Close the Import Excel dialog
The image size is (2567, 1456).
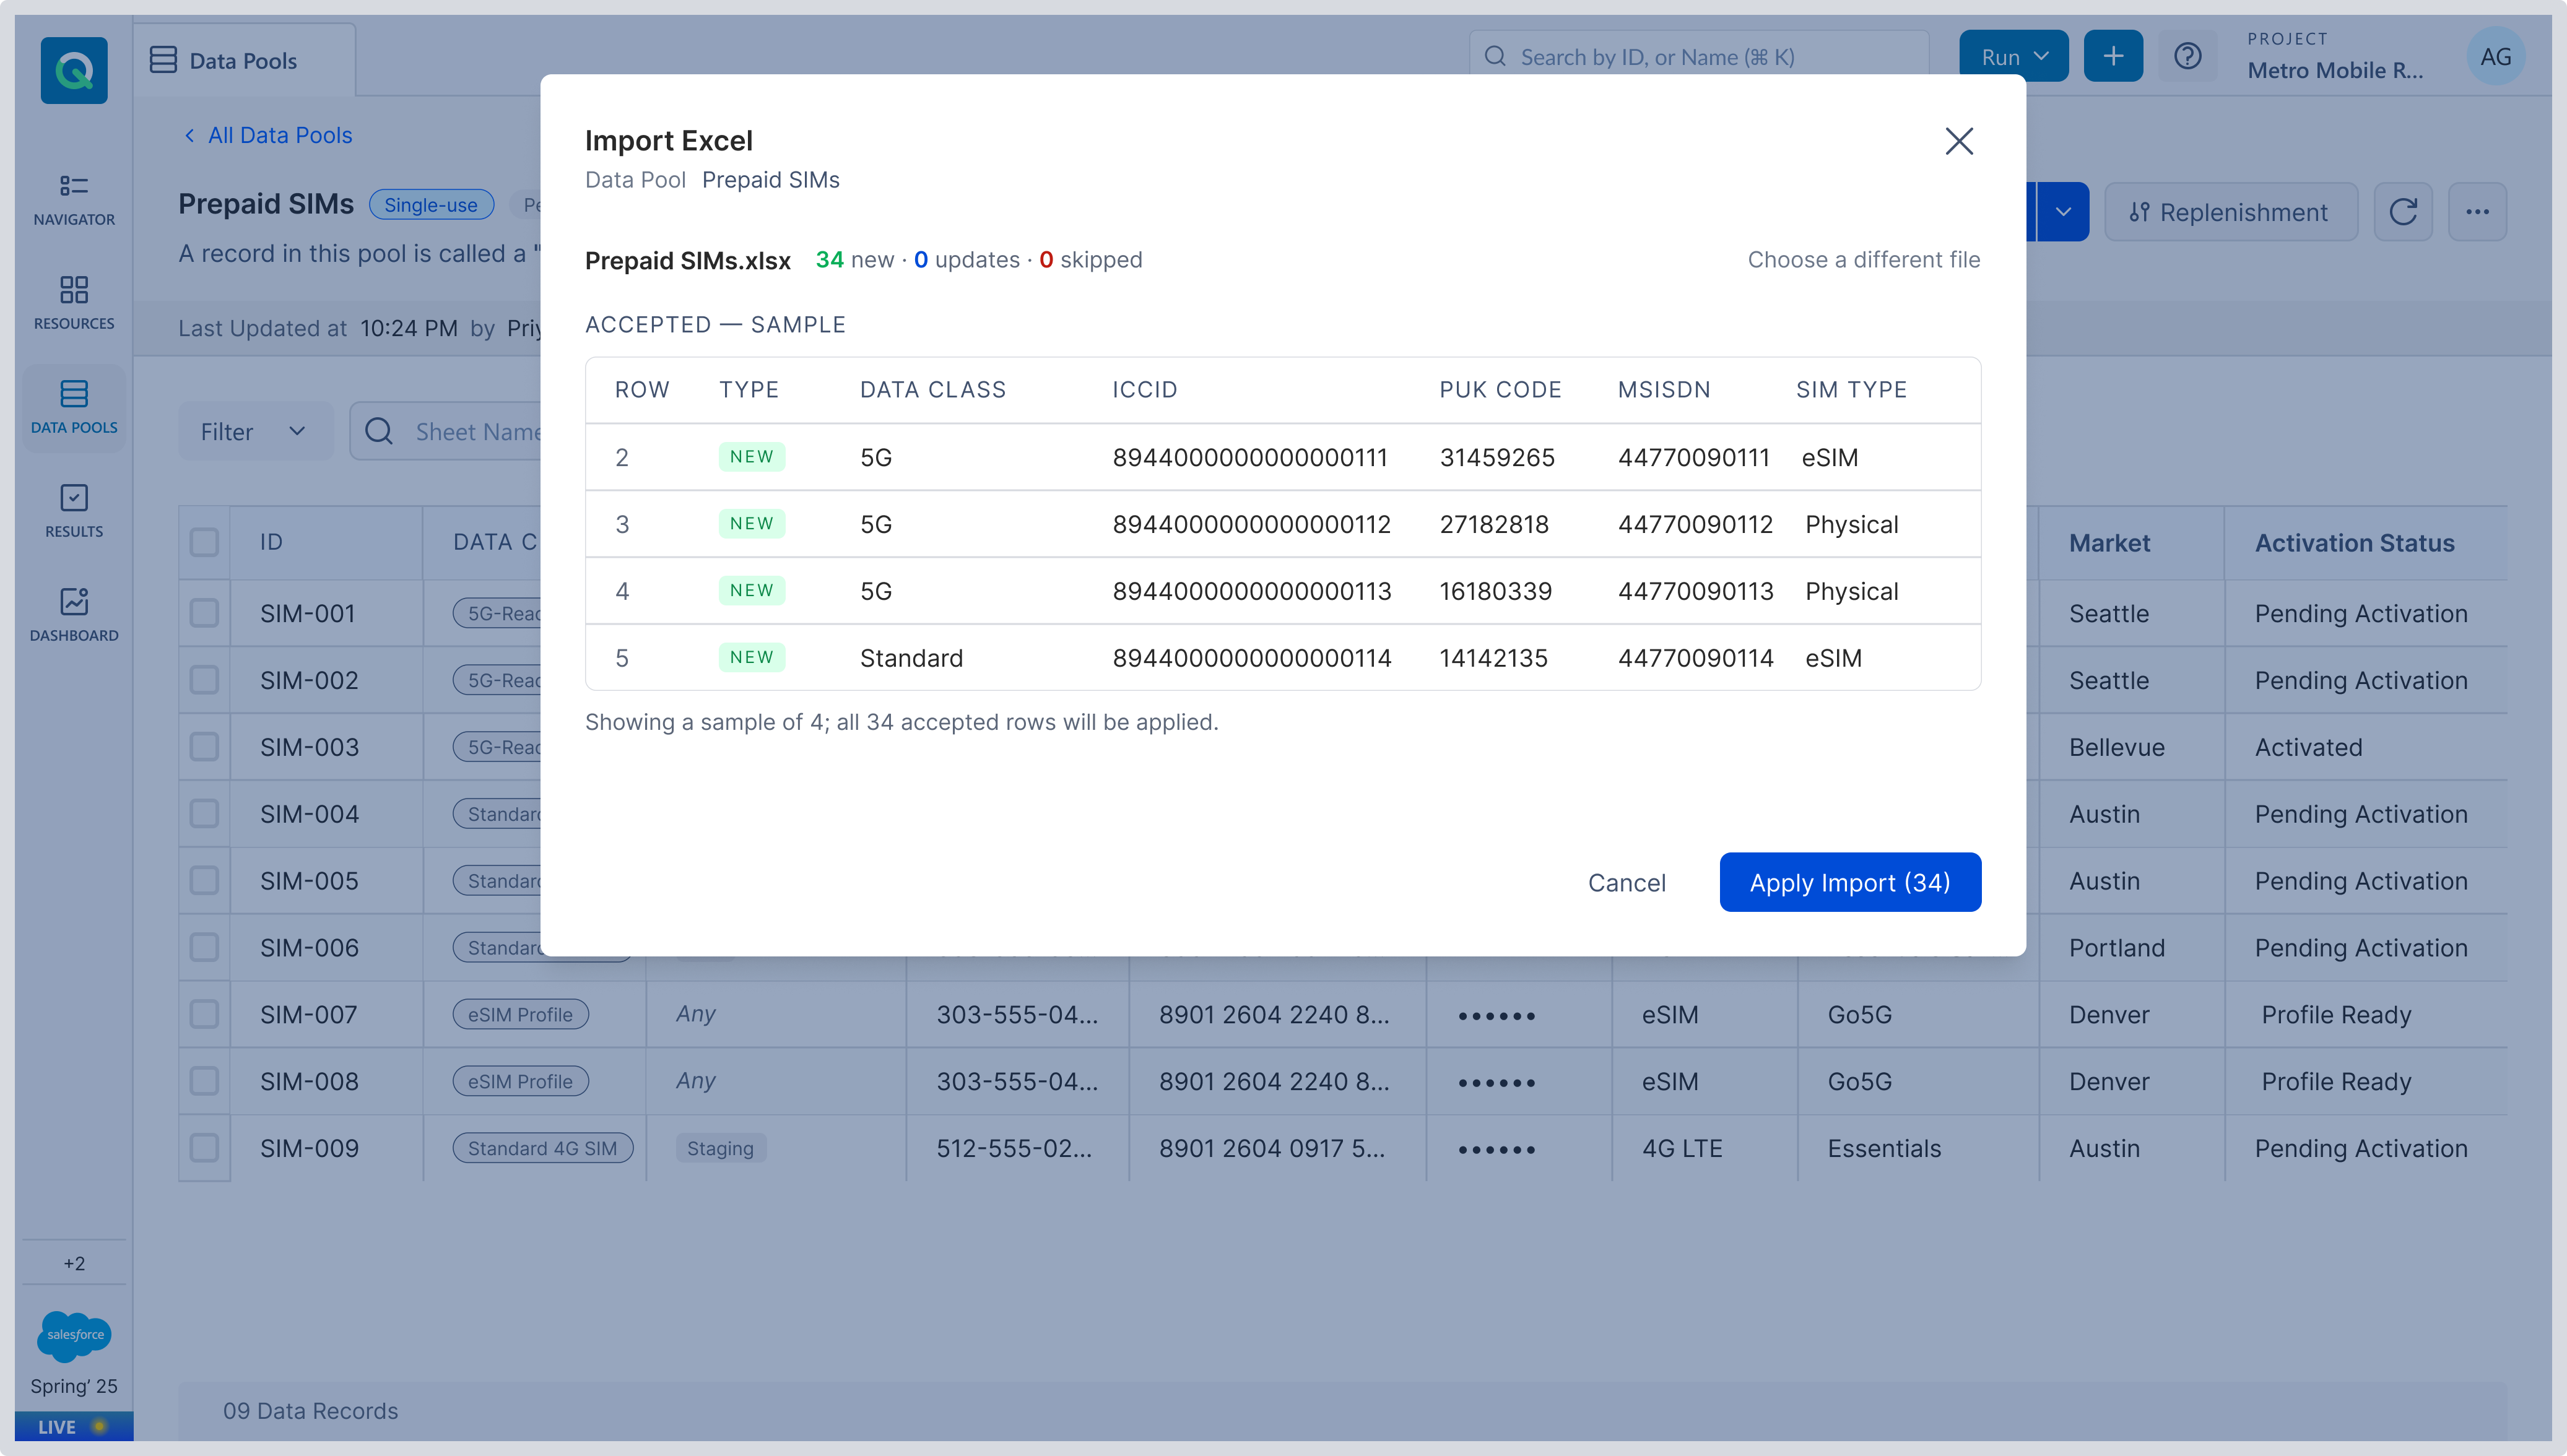1959,141
